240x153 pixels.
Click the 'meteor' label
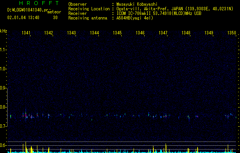point(54,12)
